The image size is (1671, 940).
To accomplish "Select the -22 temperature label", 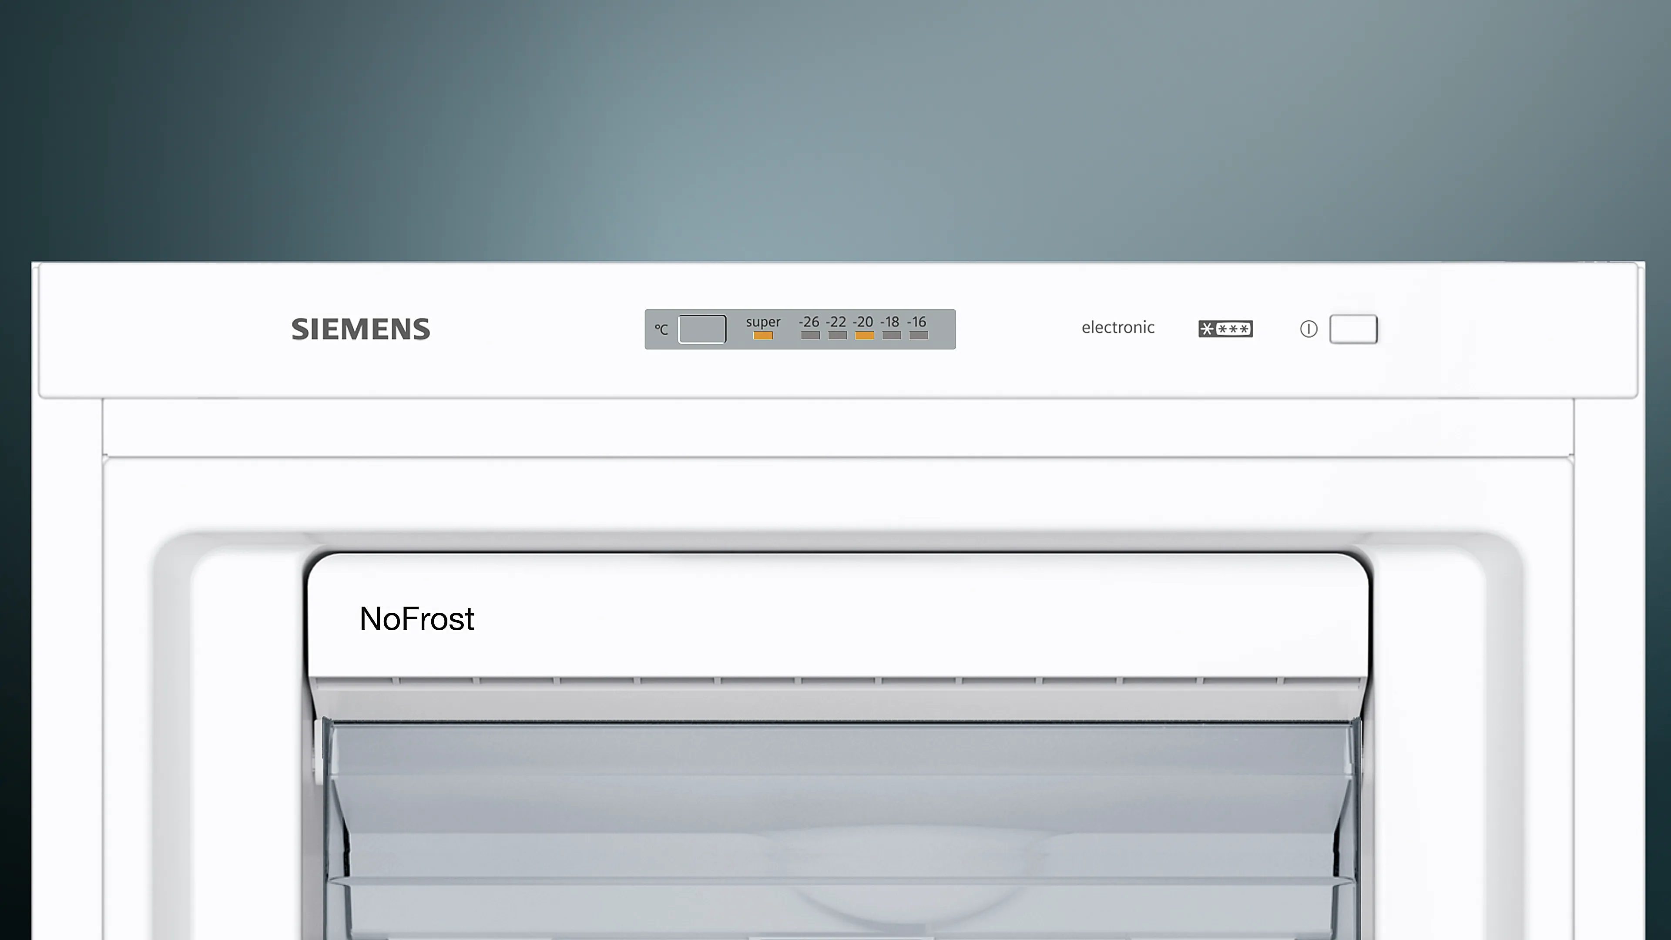I will 835,322.
